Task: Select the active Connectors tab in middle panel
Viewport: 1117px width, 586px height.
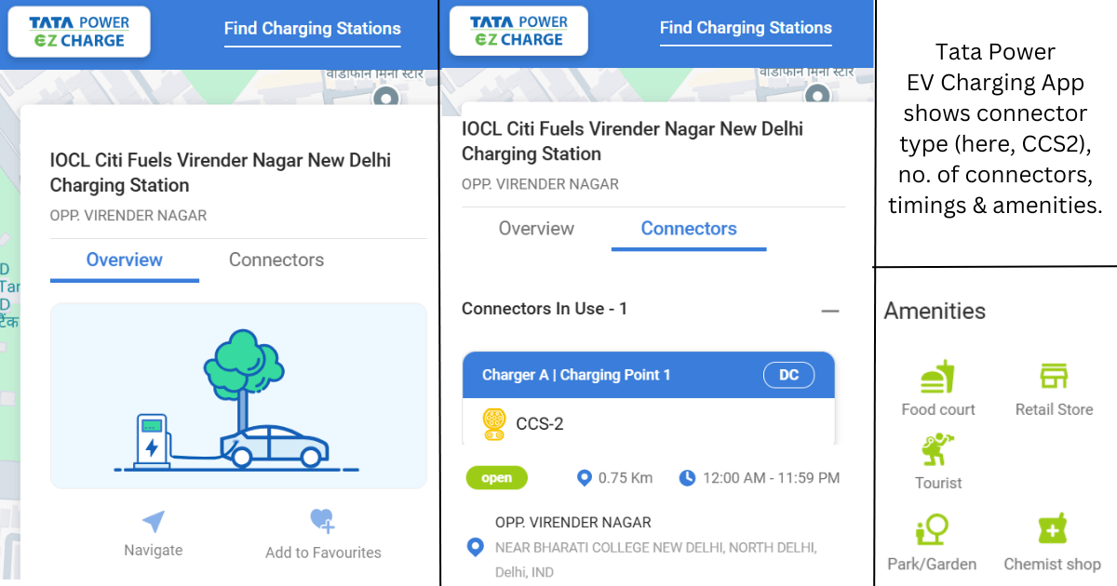Action: [689, 229]
